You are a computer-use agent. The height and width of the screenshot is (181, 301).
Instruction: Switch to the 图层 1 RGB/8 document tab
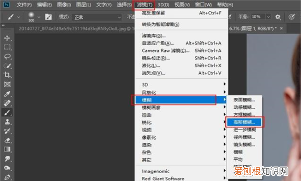click(253, 29)
